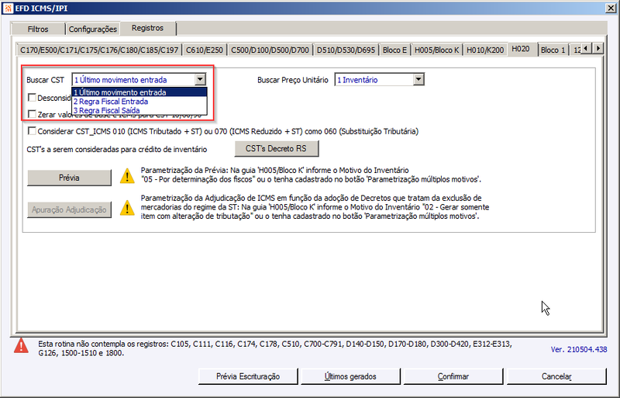Choose '3 Regra Fiscal Saída' option
Image resolution: width=620 pixels, height=398 pixels.
point(139,110)
